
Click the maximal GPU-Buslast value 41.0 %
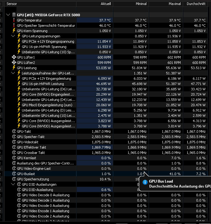click(x=175, y=174)
